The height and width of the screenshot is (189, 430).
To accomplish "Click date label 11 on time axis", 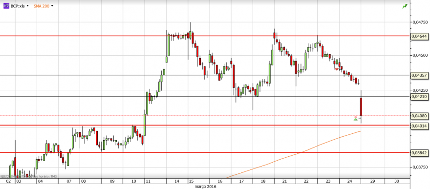I will coord(148,181).
